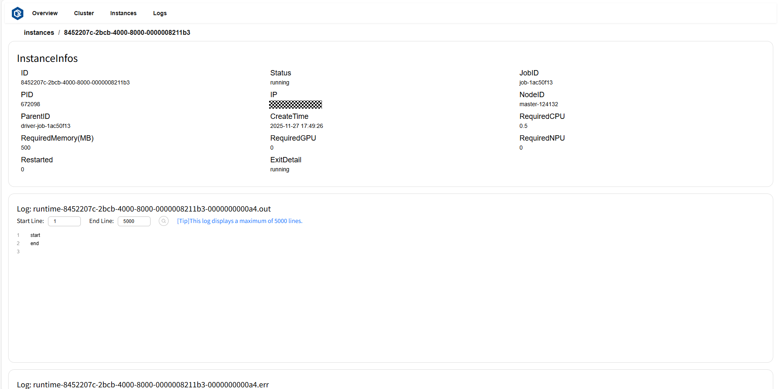Select log line 2 containing 'end'
Screen dimensions: 779x389
34,243
